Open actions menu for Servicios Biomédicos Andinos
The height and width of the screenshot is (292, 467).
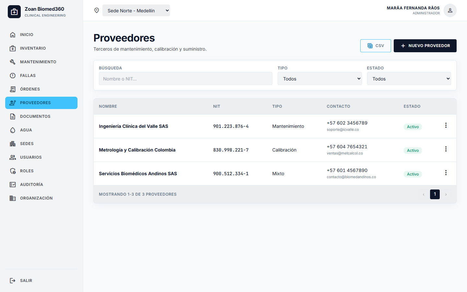coord(446,173)
